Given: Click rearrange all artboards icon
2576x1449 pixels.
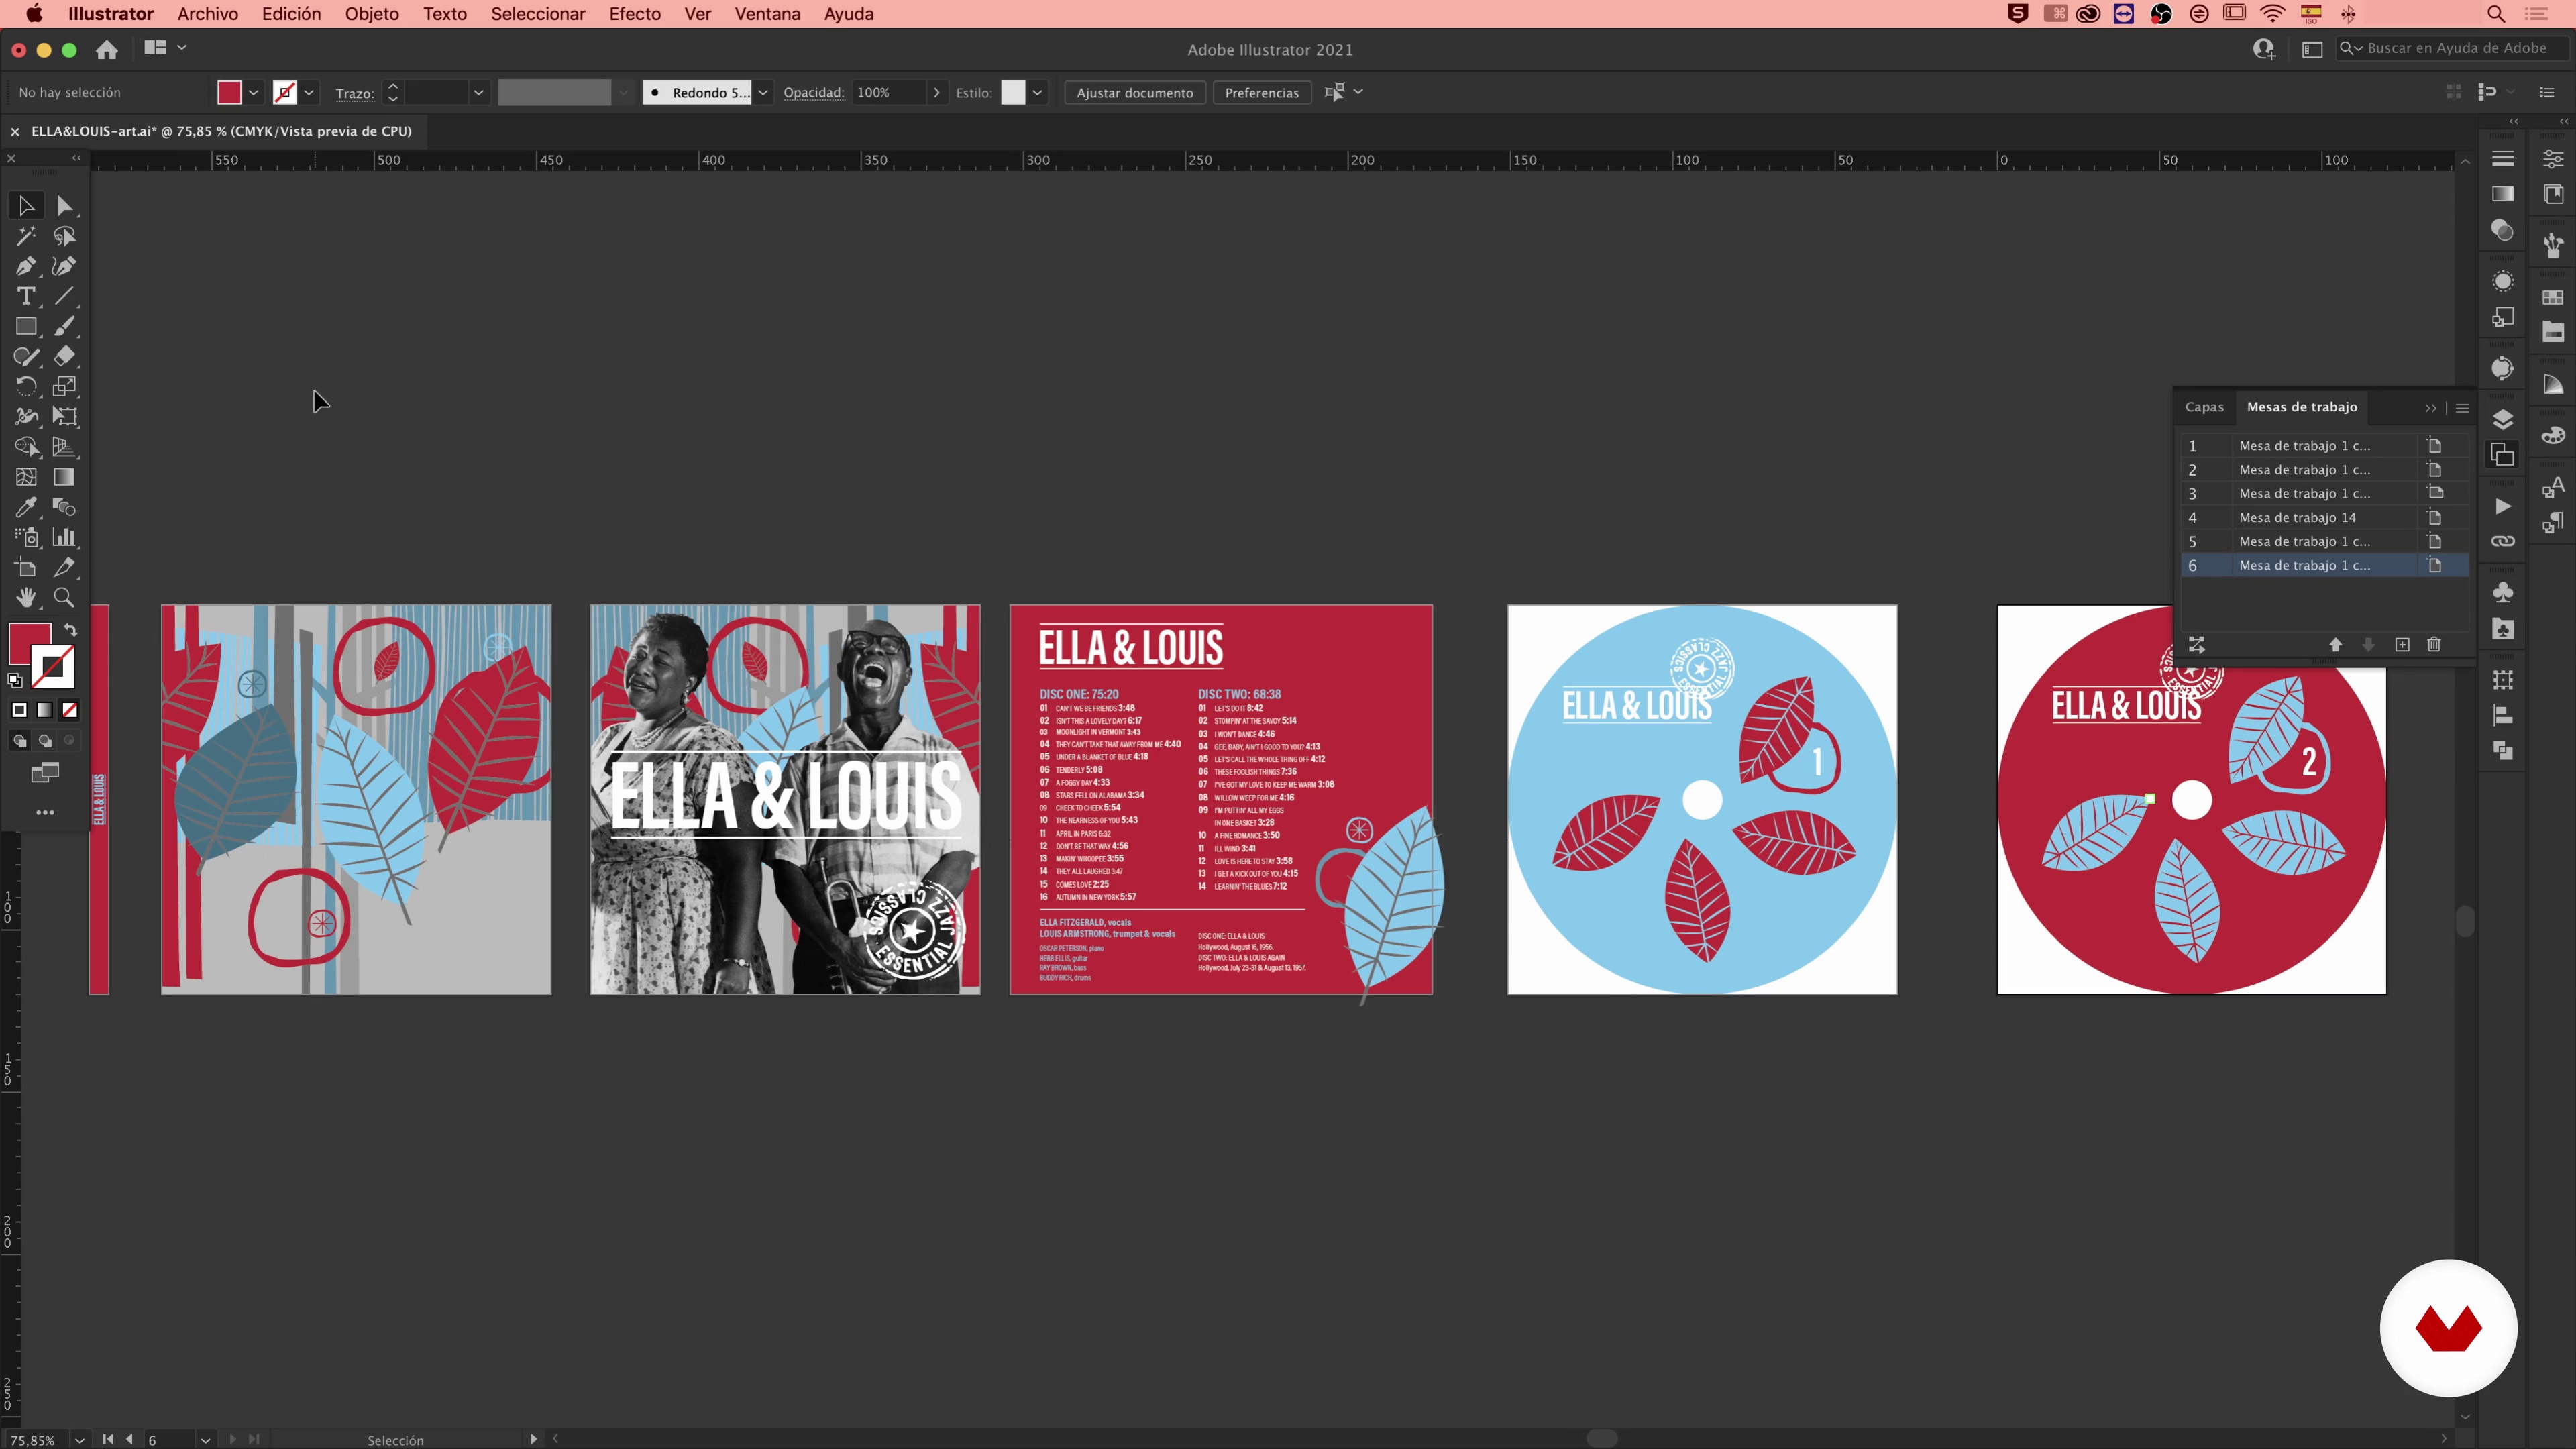Looking at the screenshot, I should click(2197, 645).
